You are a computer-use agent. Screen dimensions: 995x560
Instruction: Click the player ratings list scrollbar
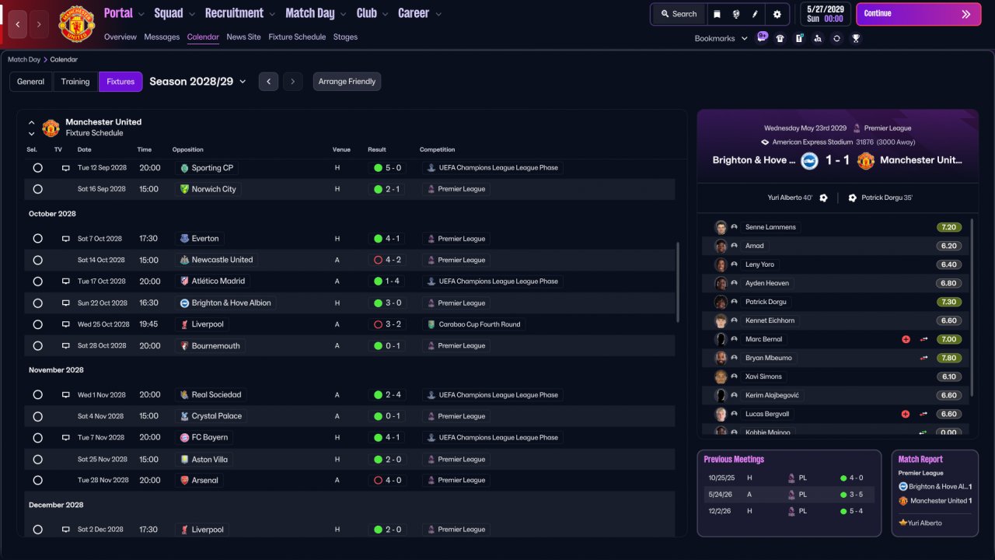click(x=972, y=307)
